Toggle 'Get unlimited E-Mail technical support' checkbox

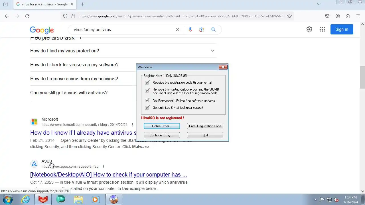coord(147,107)
